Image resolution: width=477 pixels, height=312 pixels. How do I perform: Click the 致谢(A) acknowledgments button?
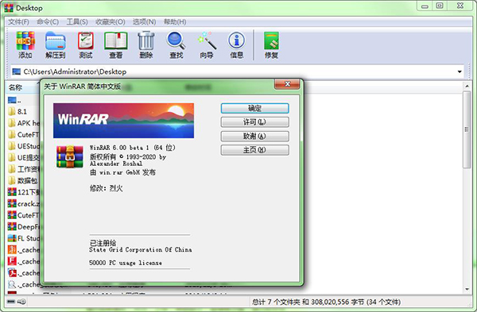[254, 136]
